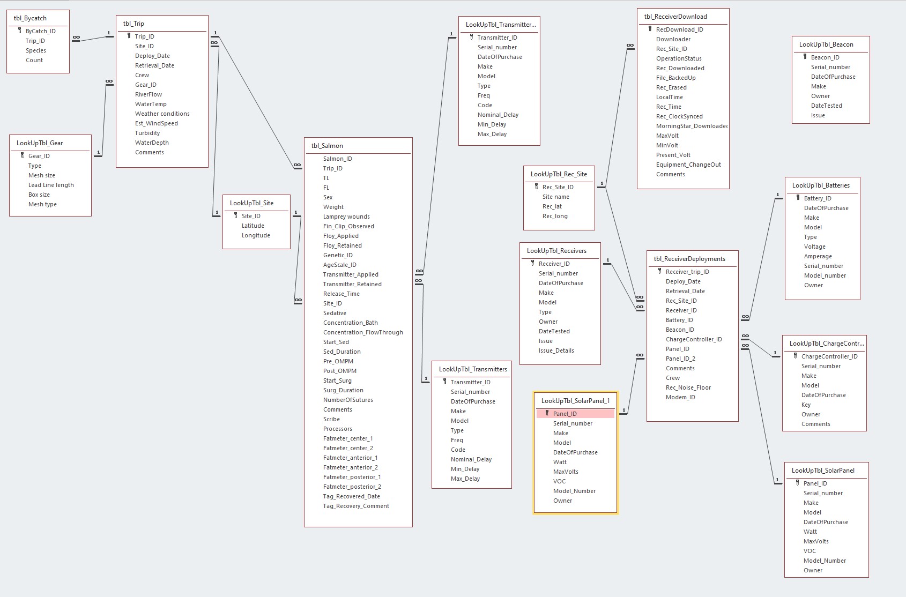Click the key icon beside Receiver_trip_ID
The width and height of the screenshot is (906, 597).
(659, 271)
